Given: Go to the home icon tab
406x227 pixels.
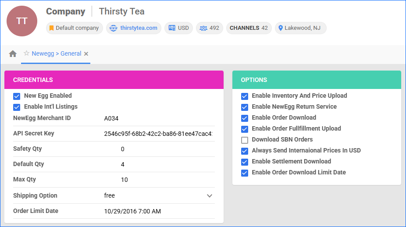Looking at the screenshot, I should tap(13, 54).
